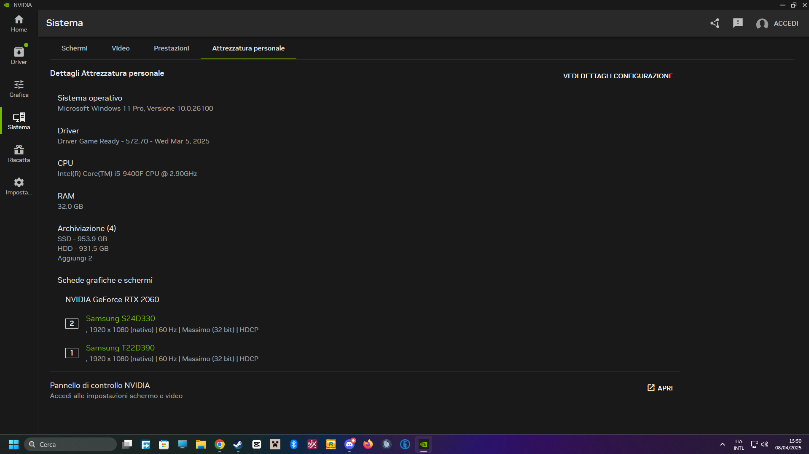Open the Driver section in sidebar

click(19, 56)
